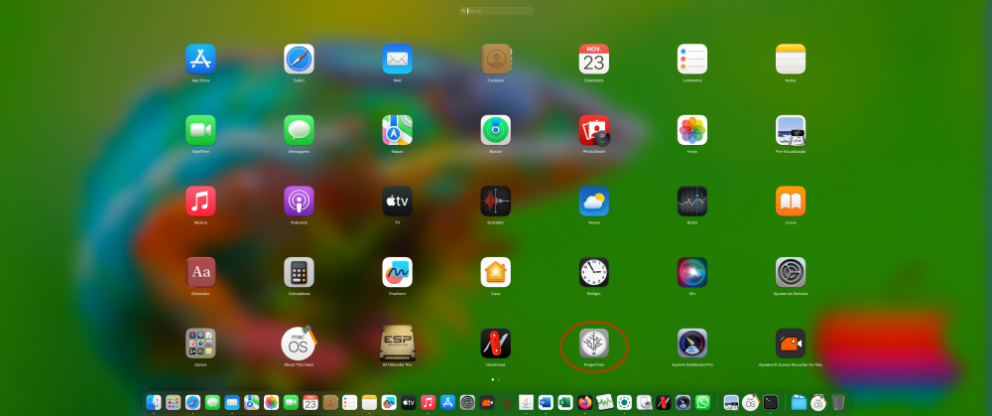Open System Dashboard Pro in Launchpad grid

692,344
